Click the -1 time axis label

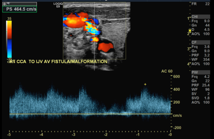click(x=138, y=135)
